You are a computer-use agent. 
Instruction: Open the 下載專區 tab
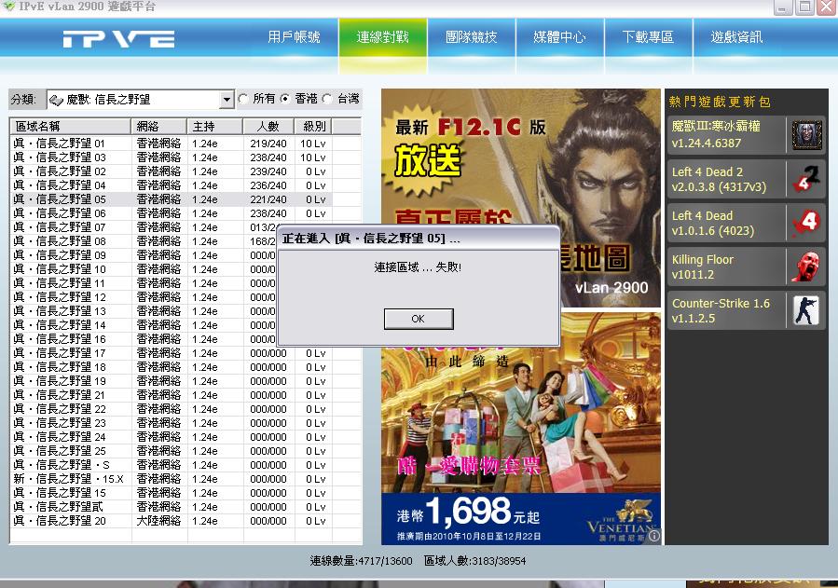pyautogui.click(x=648, y=37)
